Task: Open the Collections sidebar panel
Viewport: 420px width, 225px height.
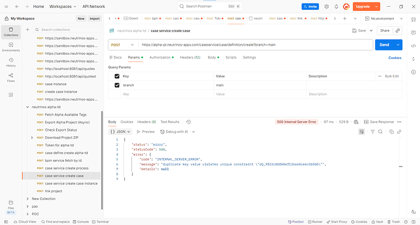Action: pyautogui.click(x=11, y=32)
